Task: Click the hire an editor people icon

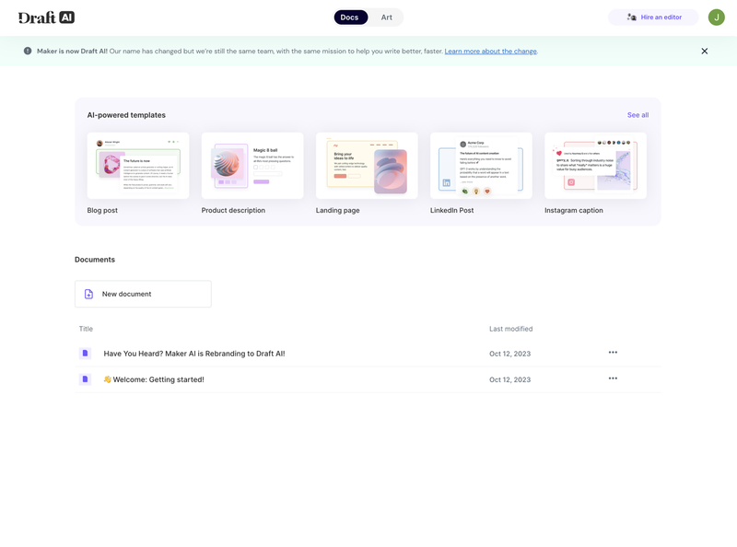Action: (630, 17)
